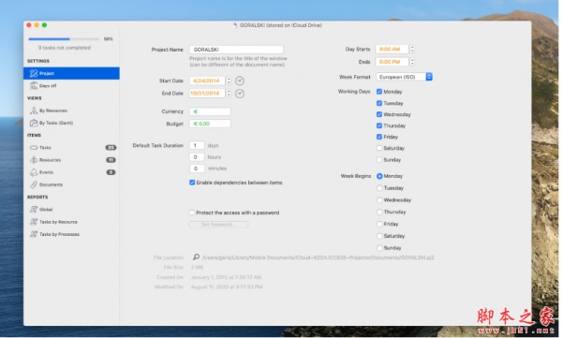Open the Events bell icon
The height and width of the screenshot is (338, 562).
[34, 172]
